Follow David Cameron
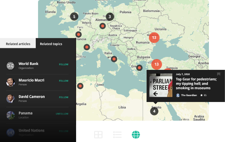 64,97
